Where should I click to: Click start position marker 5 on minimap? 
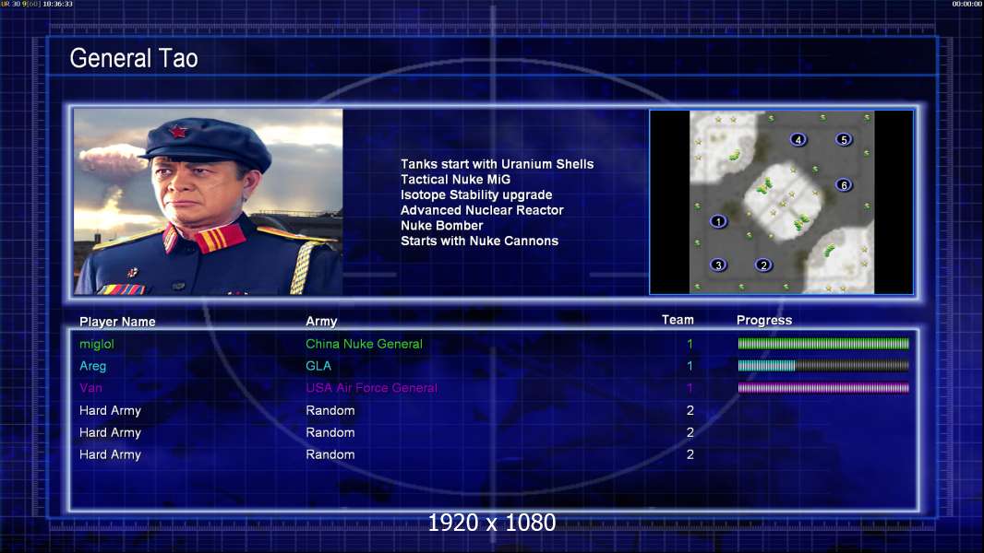coord(844,139)
